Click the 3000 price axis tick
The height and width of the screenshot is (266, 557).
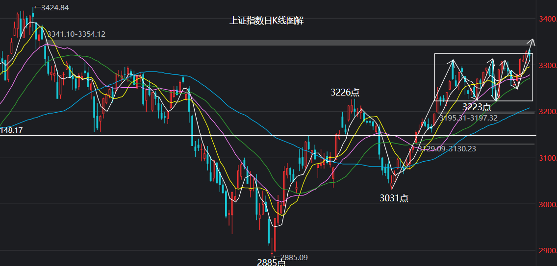pyautogui.click(x=547, y=204)
